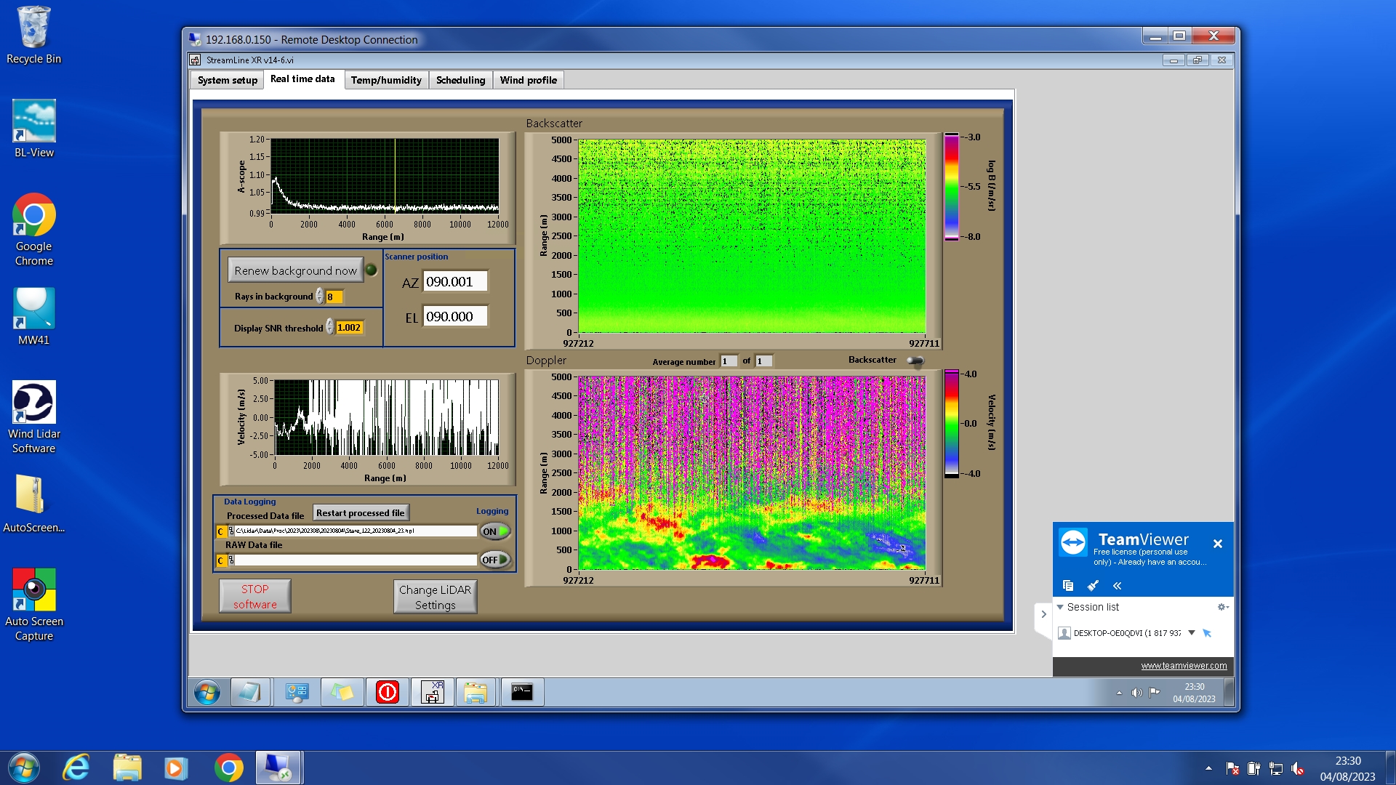Toggle the processed data Logging ON switch
This screenshot has height=785, width=1396.
point(495,531)
